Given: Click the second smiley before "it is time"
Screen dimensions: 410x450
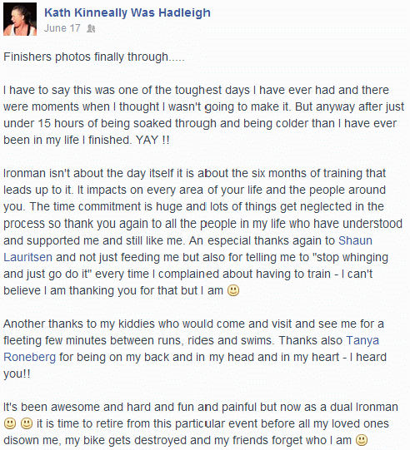Looking at the screenshot, I should coord(27,423).
